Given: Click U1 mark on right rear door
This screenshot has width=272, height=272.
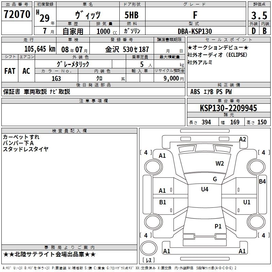Looking at the screenshot, I should coord(247,202).
